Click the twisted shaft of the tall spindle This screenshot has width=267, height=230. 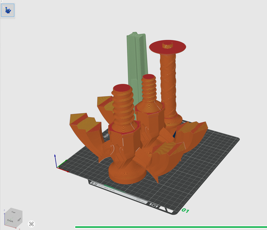(168, 82)
